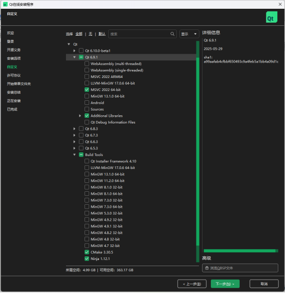285x293 pixels.
Task: Click the icon in Browse QBSP files button
Action: click(207, 268)
